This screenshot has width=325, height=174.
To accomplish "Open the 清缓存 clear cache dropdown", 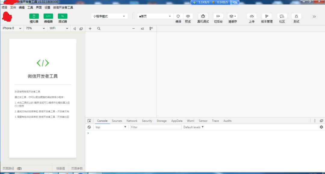I will (x=233, y=16).
